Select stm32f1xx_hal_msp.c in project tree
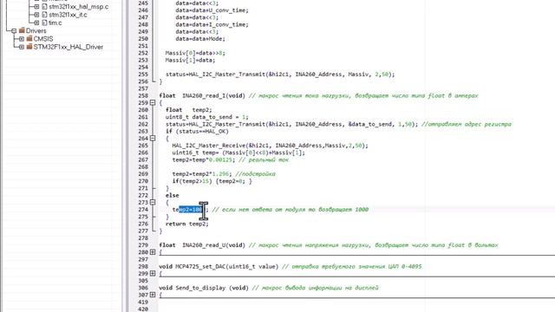This screenshot has width=555, height=312. pyautogui.click(x=79, y=7)
